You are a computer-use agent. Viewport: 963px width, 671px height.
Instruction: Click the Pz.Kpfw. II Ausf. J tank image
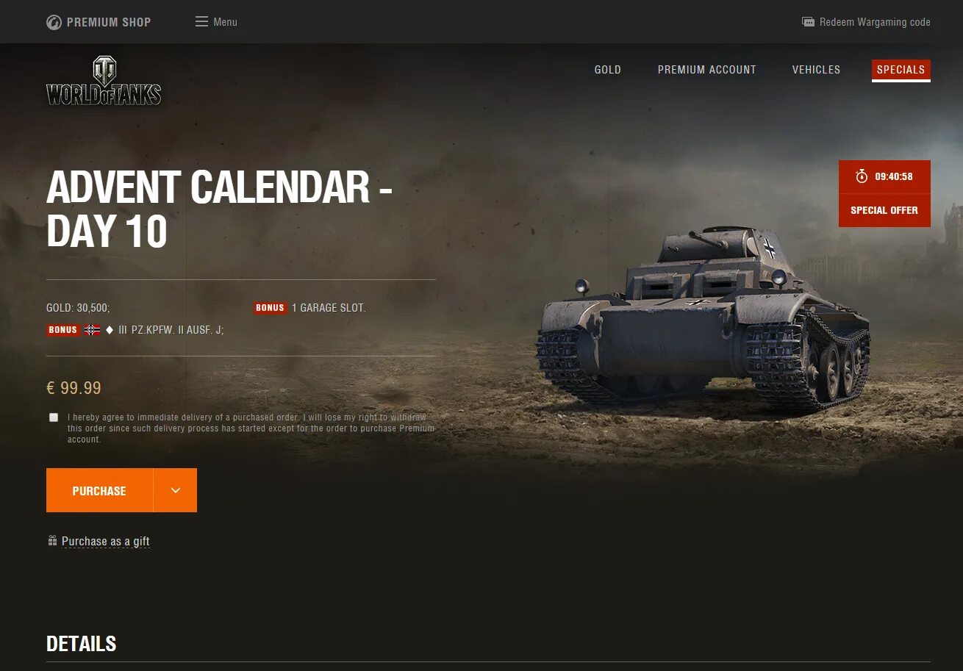[x=702, y=316]
